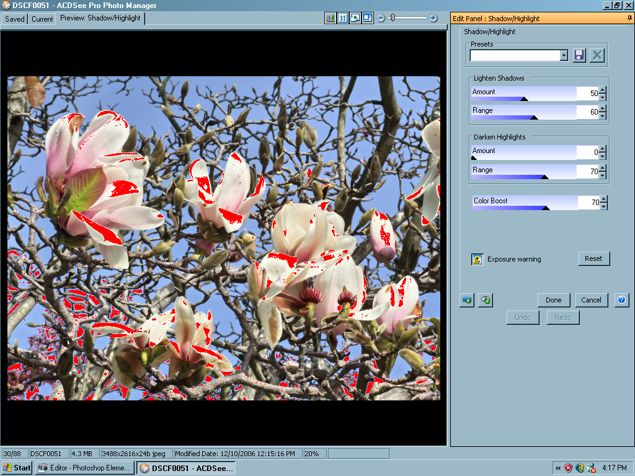Toggle the Exposure warning button
Viewport: 635px width, 476px height.
(477, 259)
